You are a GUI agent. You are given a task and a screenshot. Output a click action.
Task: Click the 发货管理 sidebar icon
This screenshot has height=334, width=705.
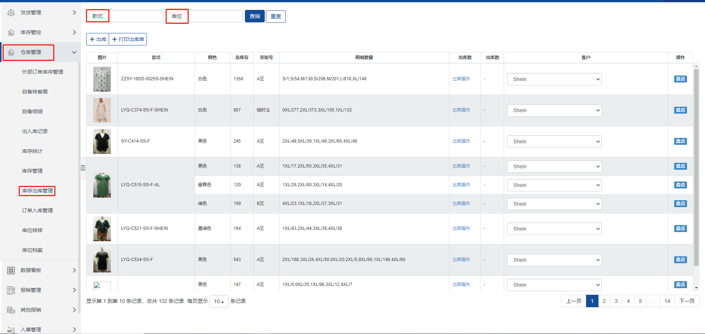coord(11,12)
